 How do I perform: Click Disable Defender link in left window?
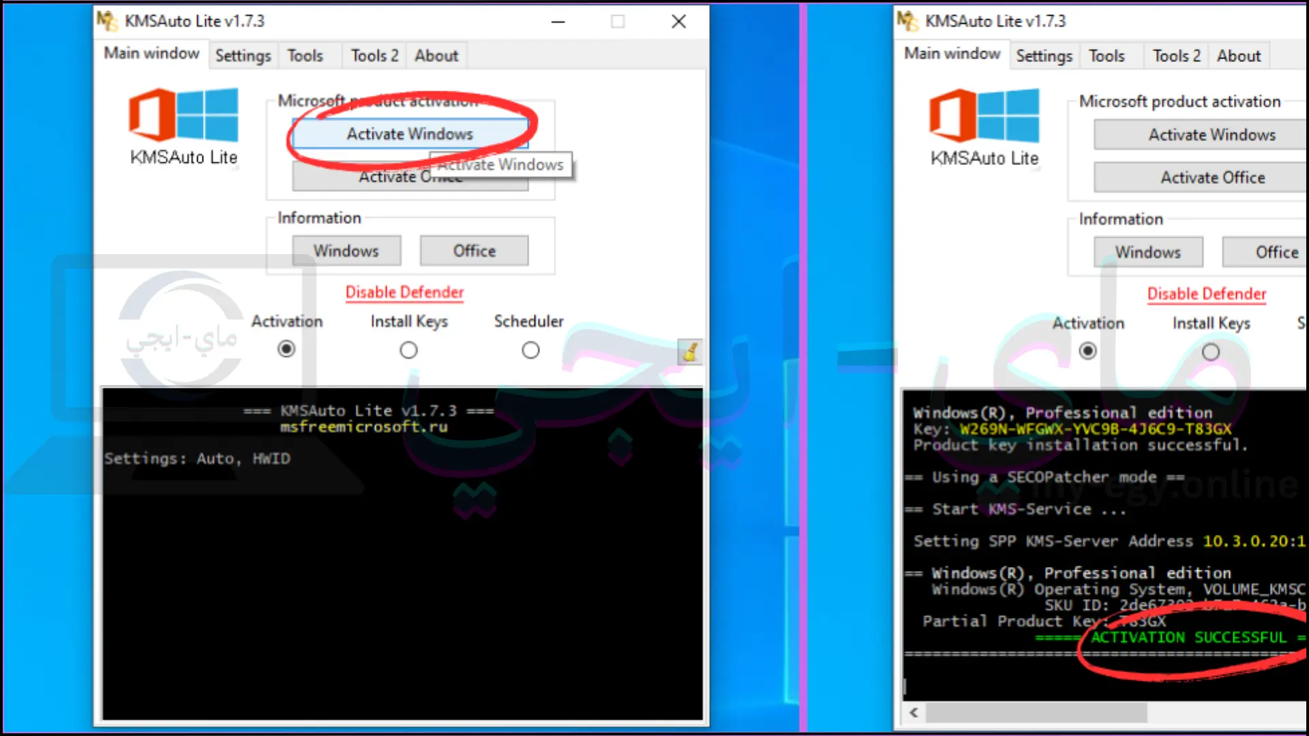coord(404,292)
